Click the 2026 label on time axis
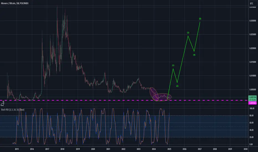This screenshot has height=152, width=258. click(184, 149)
